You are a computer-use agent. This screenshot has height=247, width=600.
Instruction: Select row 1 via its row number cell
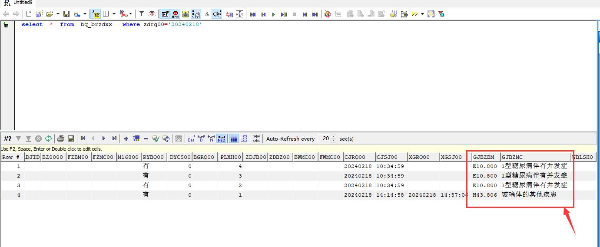click(x=12, y=166)
